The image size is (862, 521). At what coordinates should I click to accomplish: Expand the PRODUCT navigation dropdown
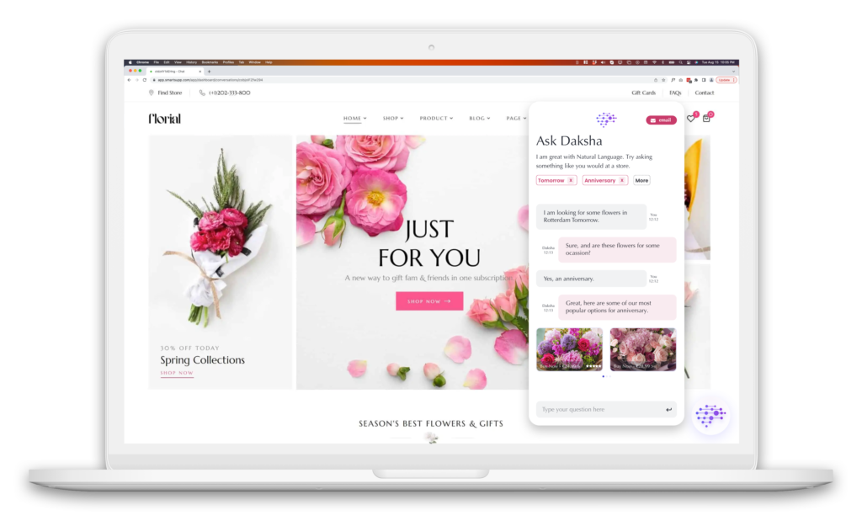click(x=436, y=119)
